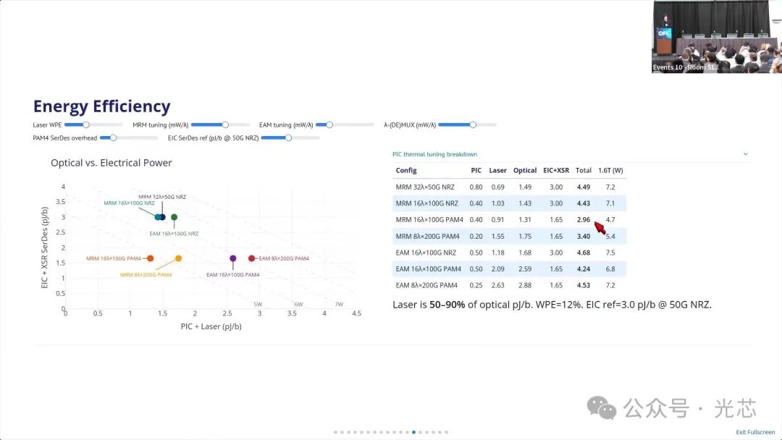The height and width of the screenshot is (440, 782).
Task: Select the MRM 32λ×50G NRZ row label
Action: point(425,187)
